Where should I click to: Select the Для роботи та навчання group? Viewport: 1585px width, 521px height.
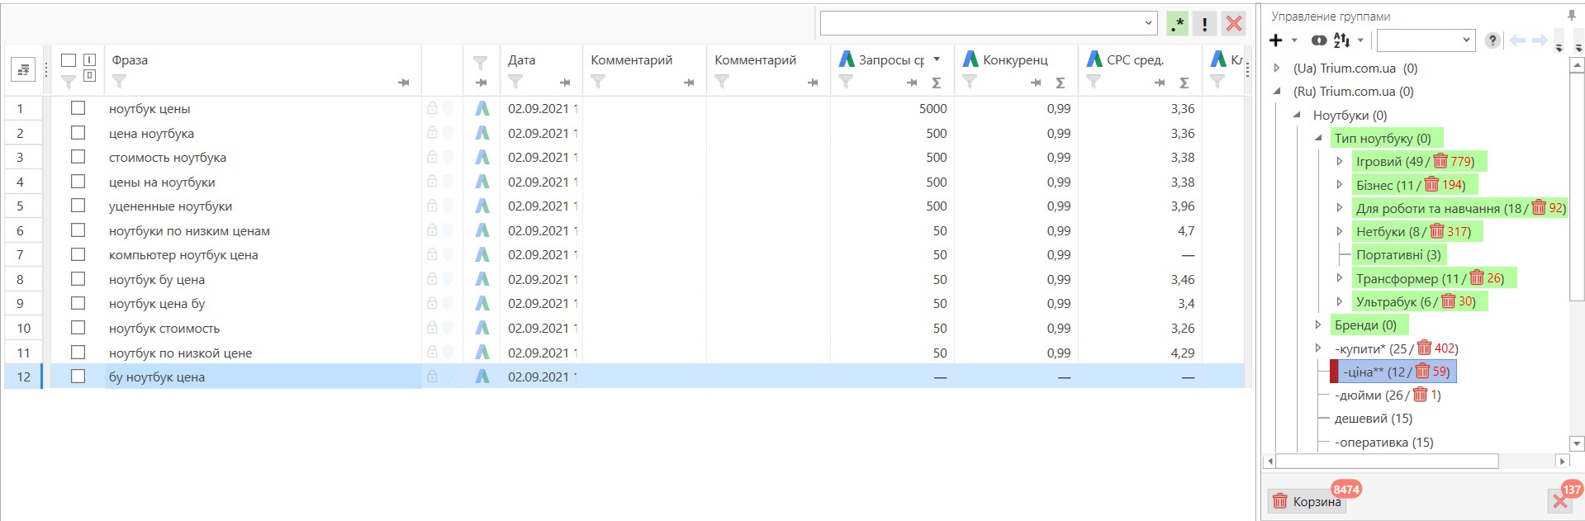tap(1460, 208)
